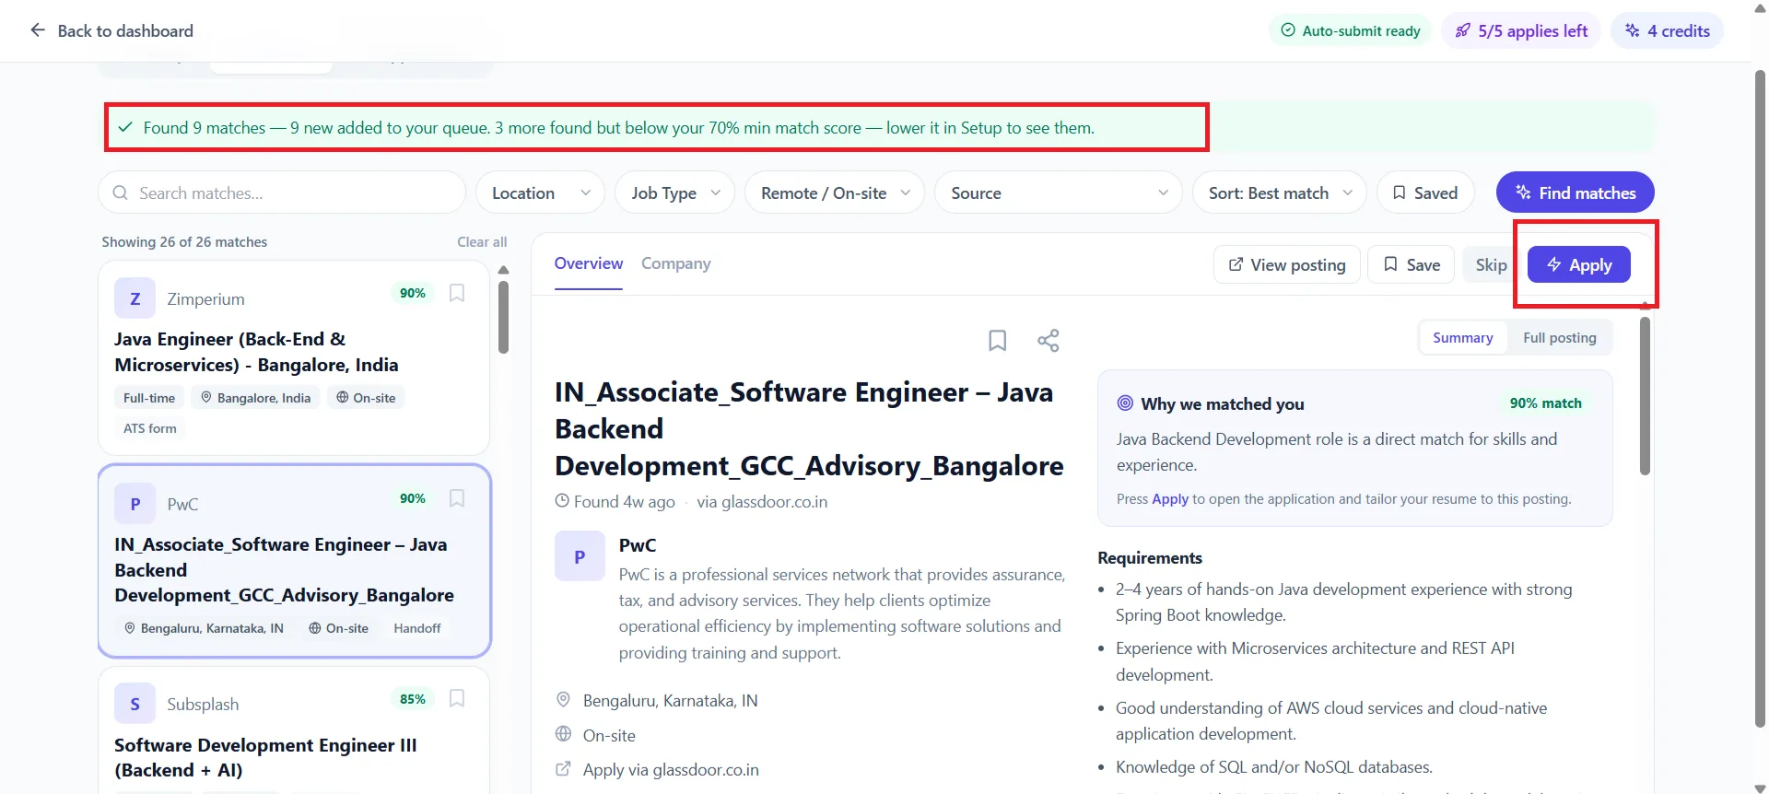Click the Subsplash avatar icon
Screen dimensions: 1769x794
pyautogui.click(x=135, y=704)
